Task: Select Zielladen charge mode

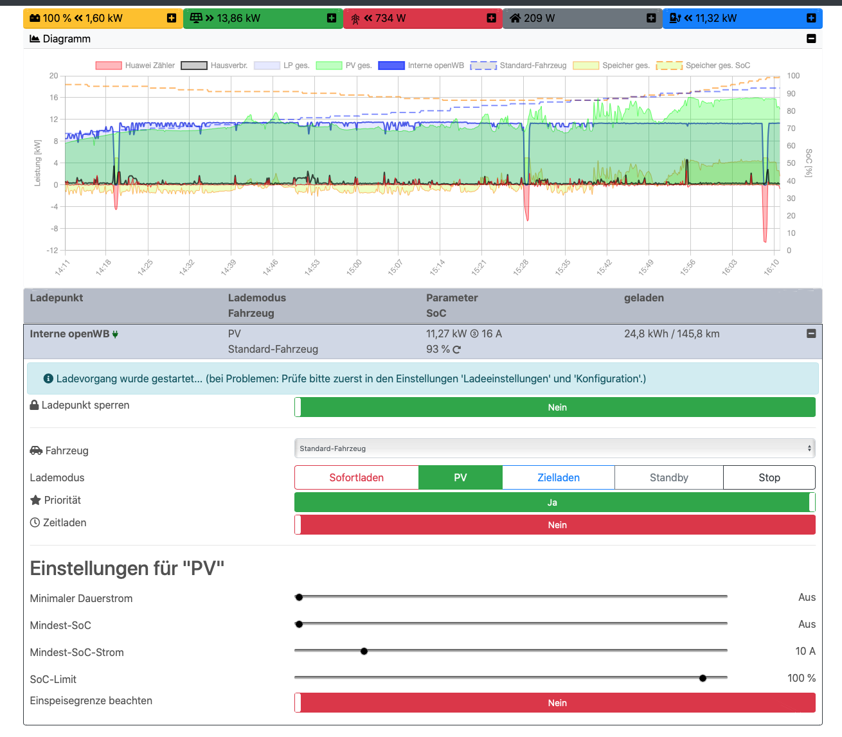Action: [559, 477]
